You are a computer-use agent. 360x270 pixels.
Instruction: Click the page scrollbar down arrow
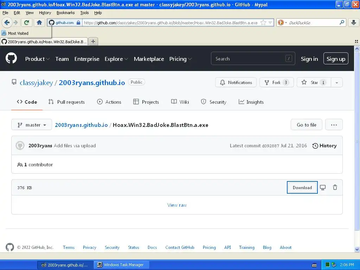pyautogui.click(x=357, y=249)
